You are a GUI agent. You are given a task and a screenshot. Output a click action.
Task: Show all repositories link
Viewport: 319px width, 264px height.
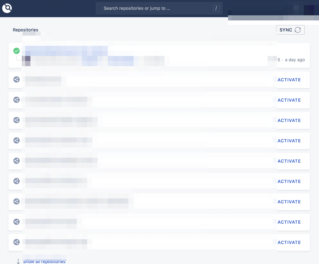click(44, 261)
